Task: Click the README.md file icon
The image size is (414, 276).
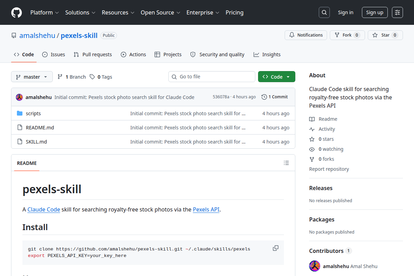Action: point(20,128)
